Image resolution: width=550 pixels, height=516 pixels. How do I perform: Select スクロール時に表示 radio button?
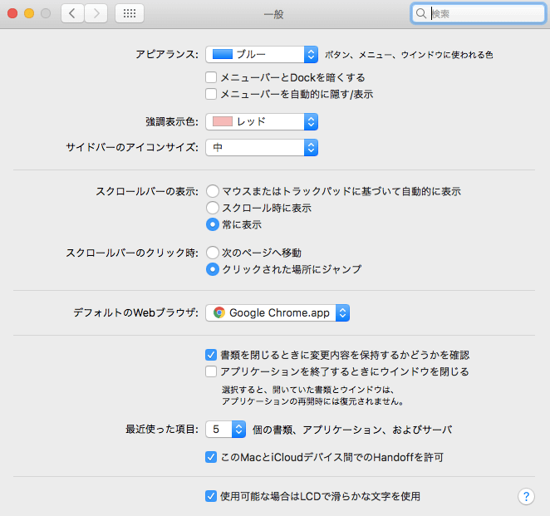tap(213, 208)
